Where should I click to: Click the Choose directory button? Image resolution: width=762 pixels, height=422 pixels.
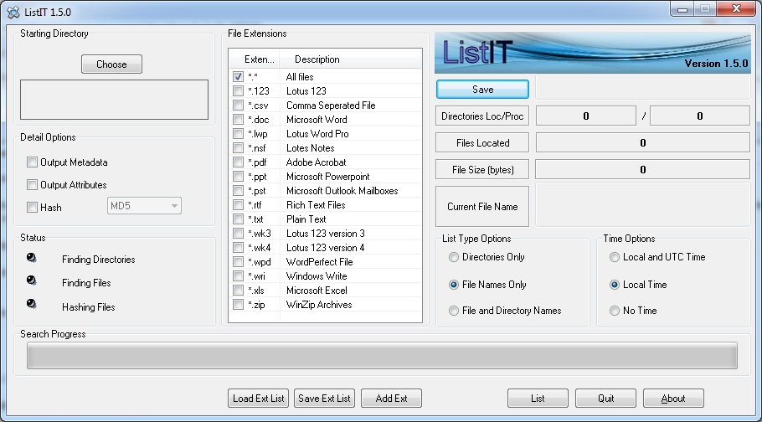coord(111,64)
